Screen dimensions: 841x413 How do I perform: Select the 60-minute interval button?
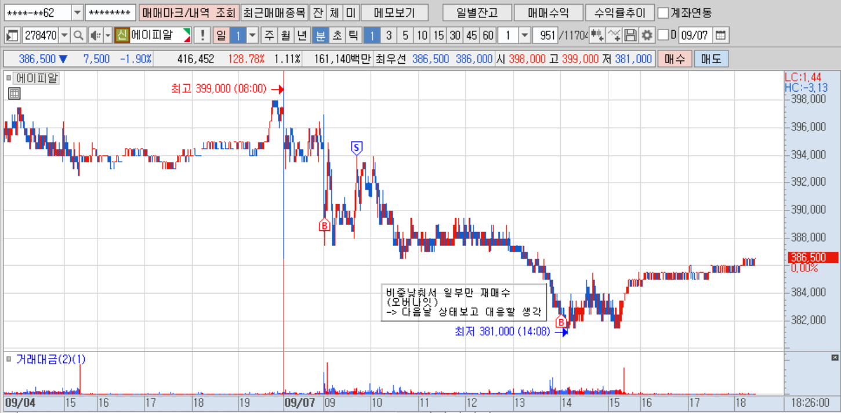tap(489, 35)
